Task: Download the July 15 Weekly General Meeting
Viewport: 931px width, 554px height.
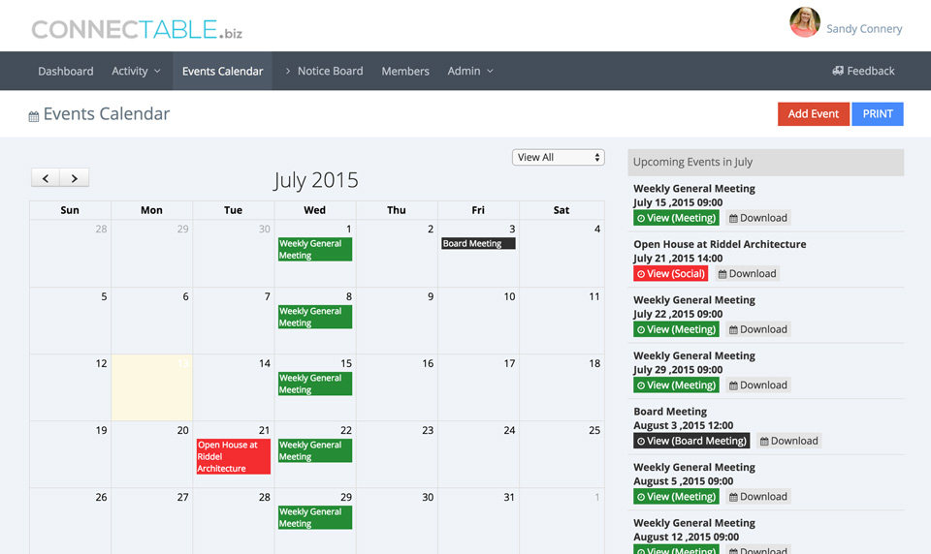Action: point(757,218)
